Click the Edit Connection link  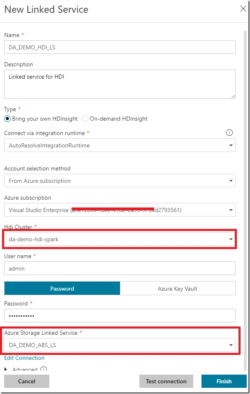point(24,358)
